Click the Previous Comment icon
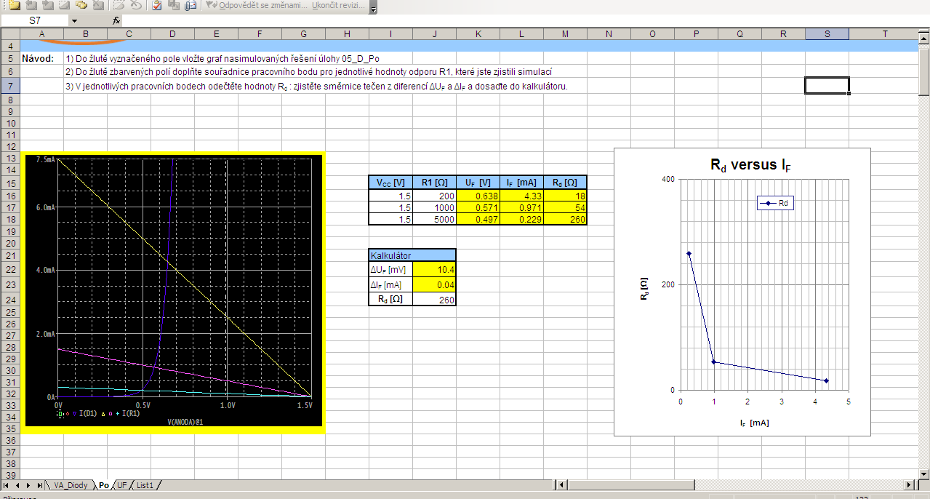 (x=31, y=5)
